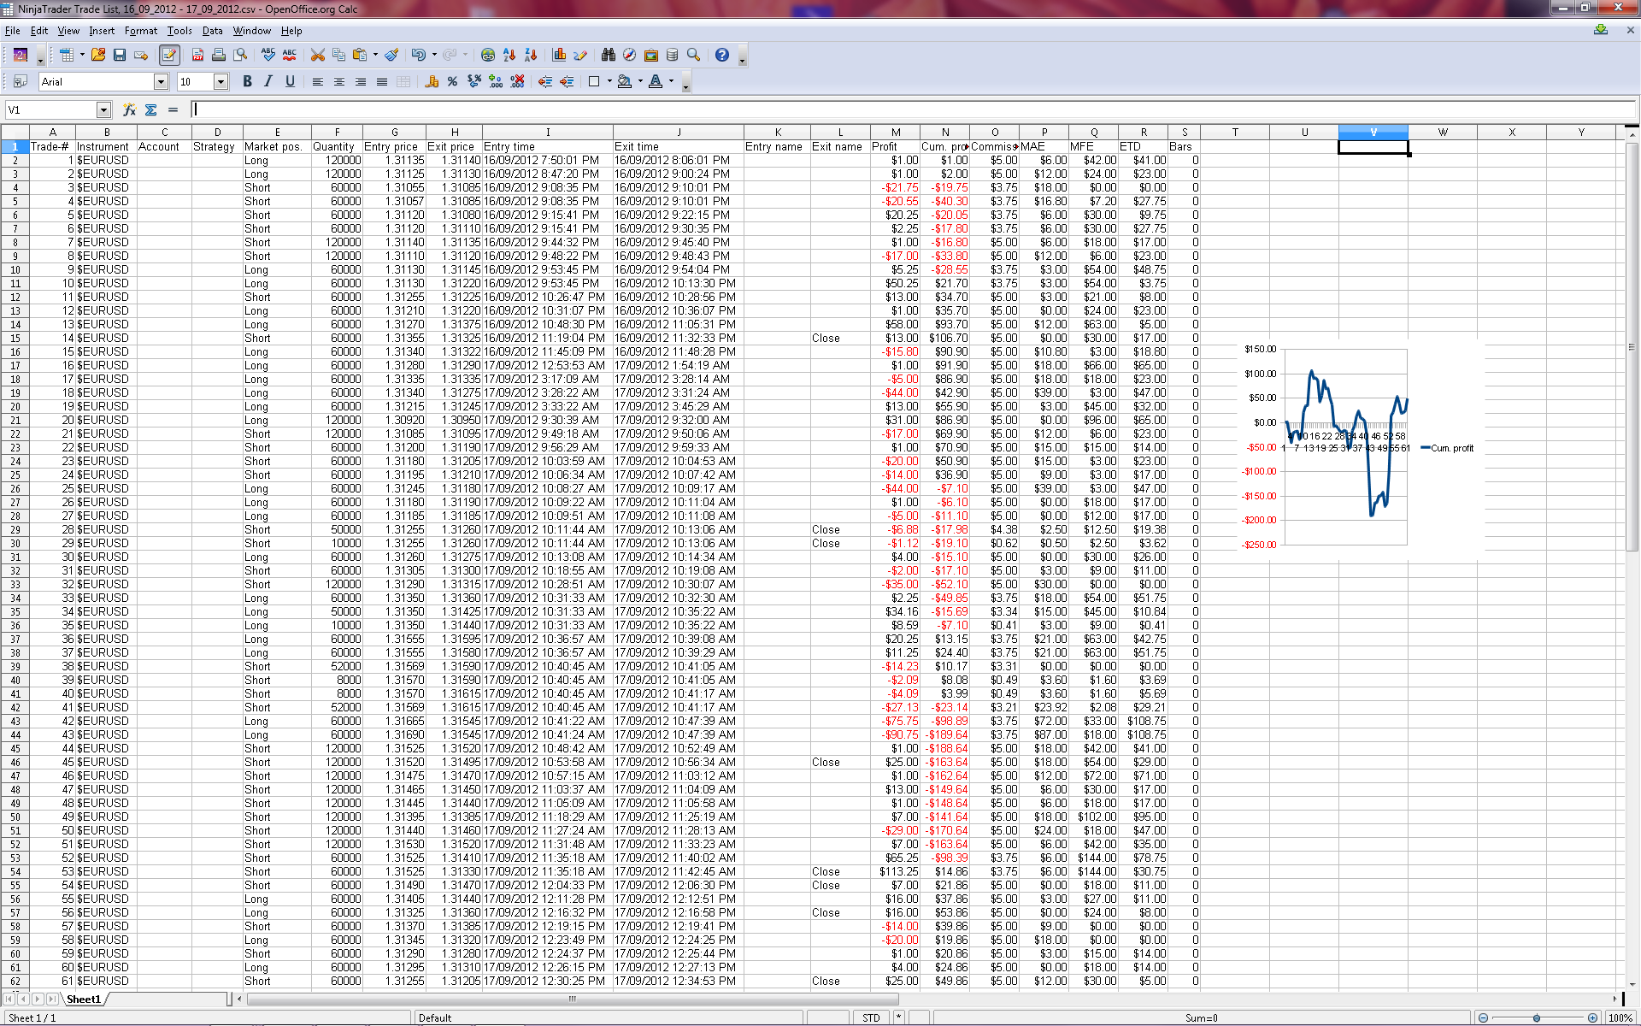Toggle Edit File mode
The width and height of the screenshot is (1641, 1026).
click(x=169, y=55)
